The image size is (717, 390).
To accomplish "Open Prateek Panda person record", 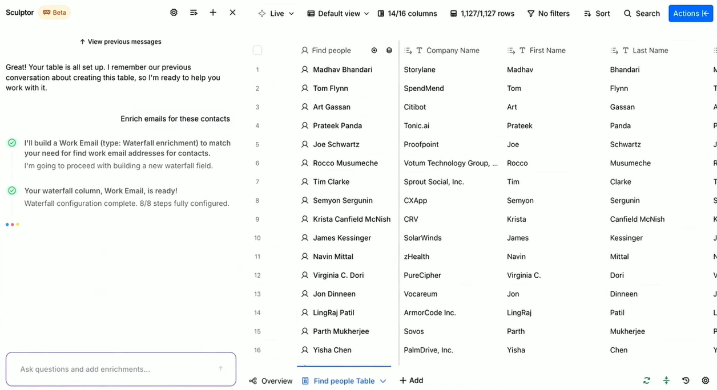I will (337, 126).
